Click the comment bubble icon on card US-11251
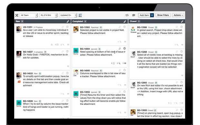The width and height of the screenshot is (200, 125). (68, 45)
